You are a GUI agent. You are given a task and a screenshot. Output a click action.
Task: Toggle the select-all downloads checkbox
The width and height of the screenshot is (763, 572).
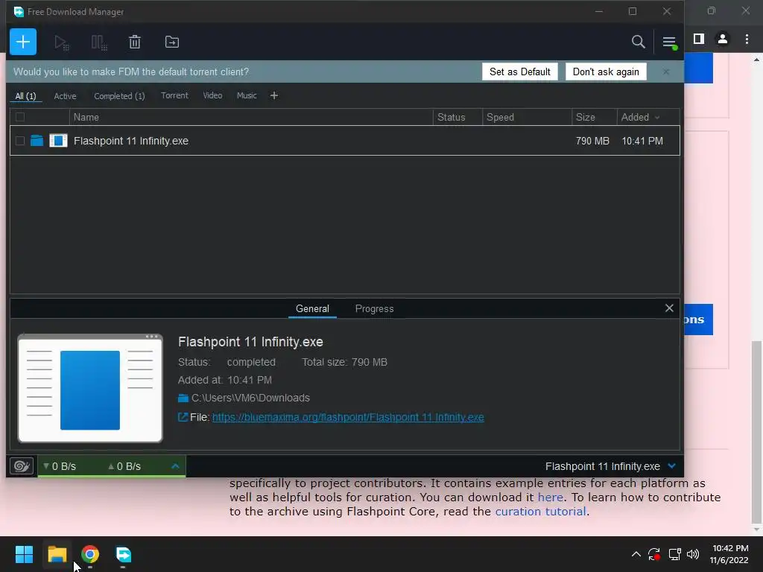(x=20, y=117)
